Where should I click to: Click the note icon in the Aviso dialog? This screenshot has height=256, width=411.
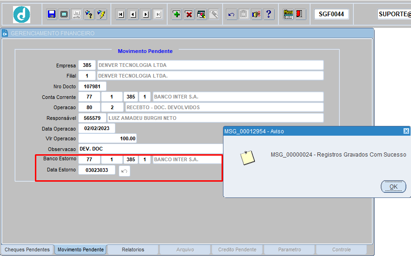(x=248, y=158)
